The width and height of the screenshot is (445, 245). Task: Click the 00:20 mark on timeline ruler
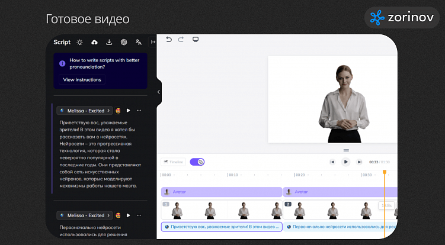(300, 175)
